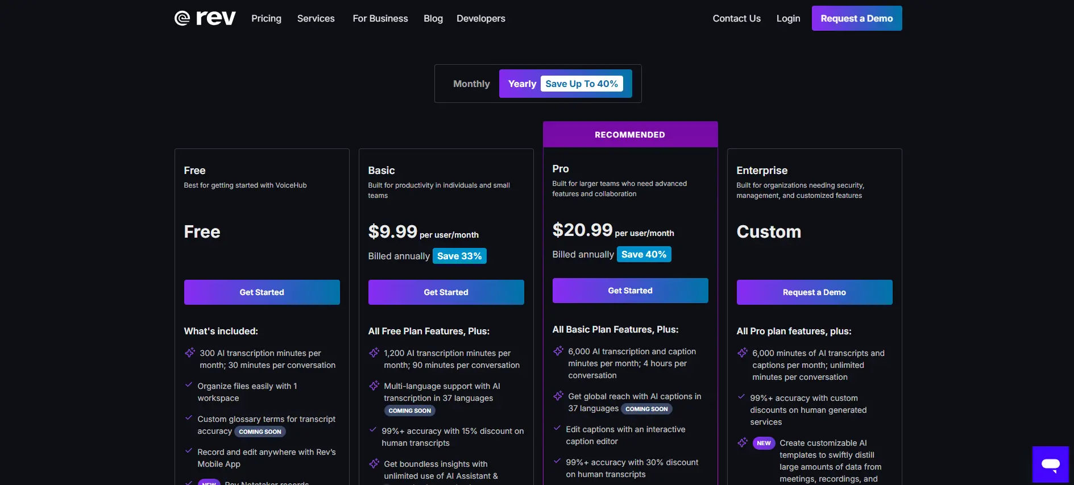Go to the Blog page
This screenshot has height=485, width=1074.
[433, 18]
